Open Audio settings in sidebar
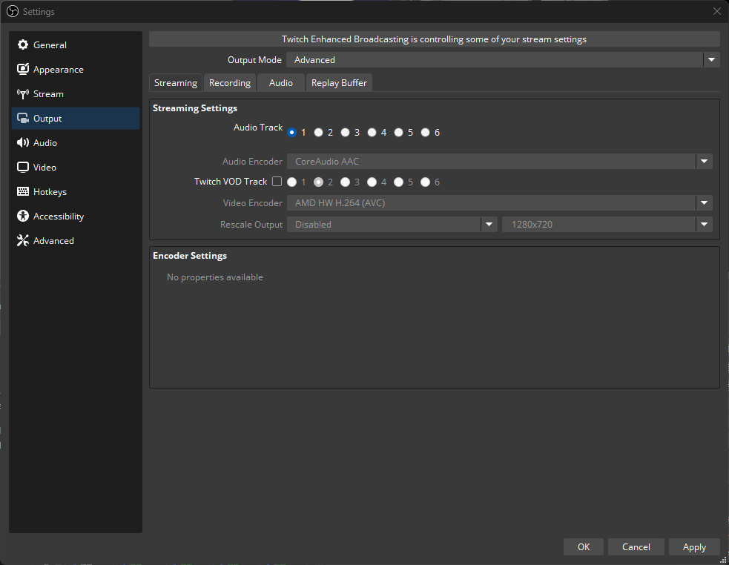 click(76, 143)
